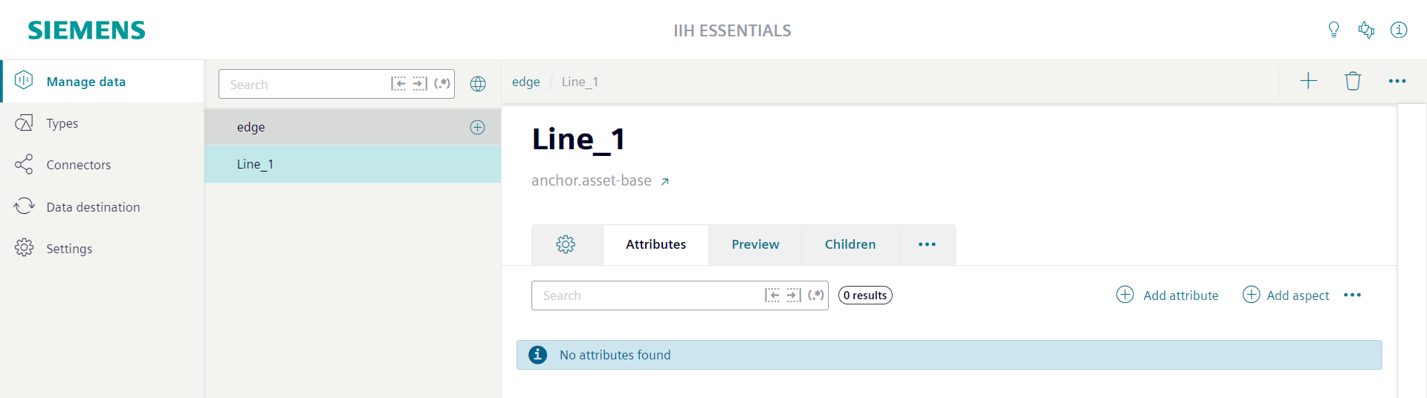Open the feedback puzzle icon
1427x398 pixels.
(x=1366, y=30)
